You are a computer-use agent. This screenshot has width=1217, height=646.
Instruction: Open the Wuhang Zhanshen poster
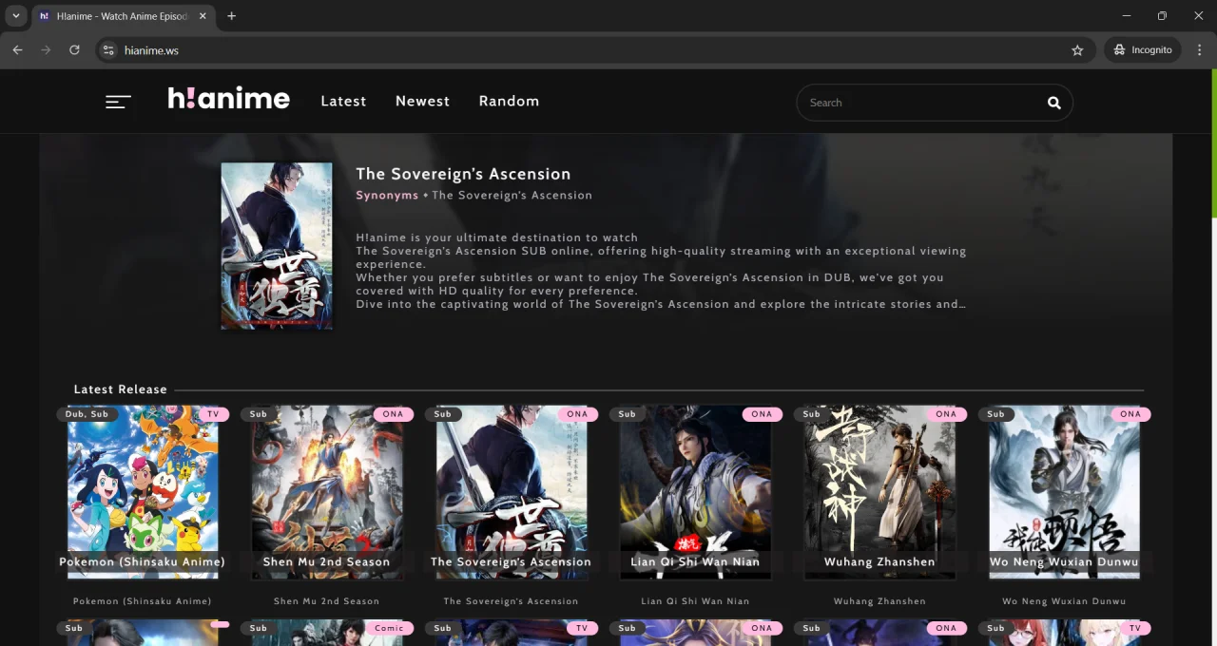point(880,492)
